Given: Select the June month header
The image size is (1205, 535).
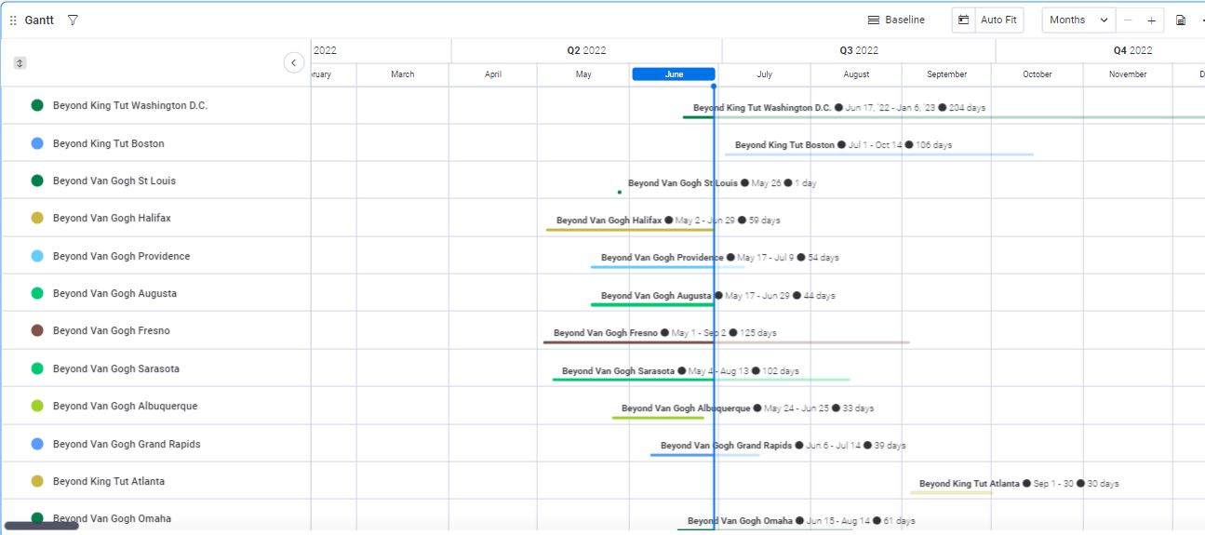Looking at the screenshot, I should coord(674,74).
